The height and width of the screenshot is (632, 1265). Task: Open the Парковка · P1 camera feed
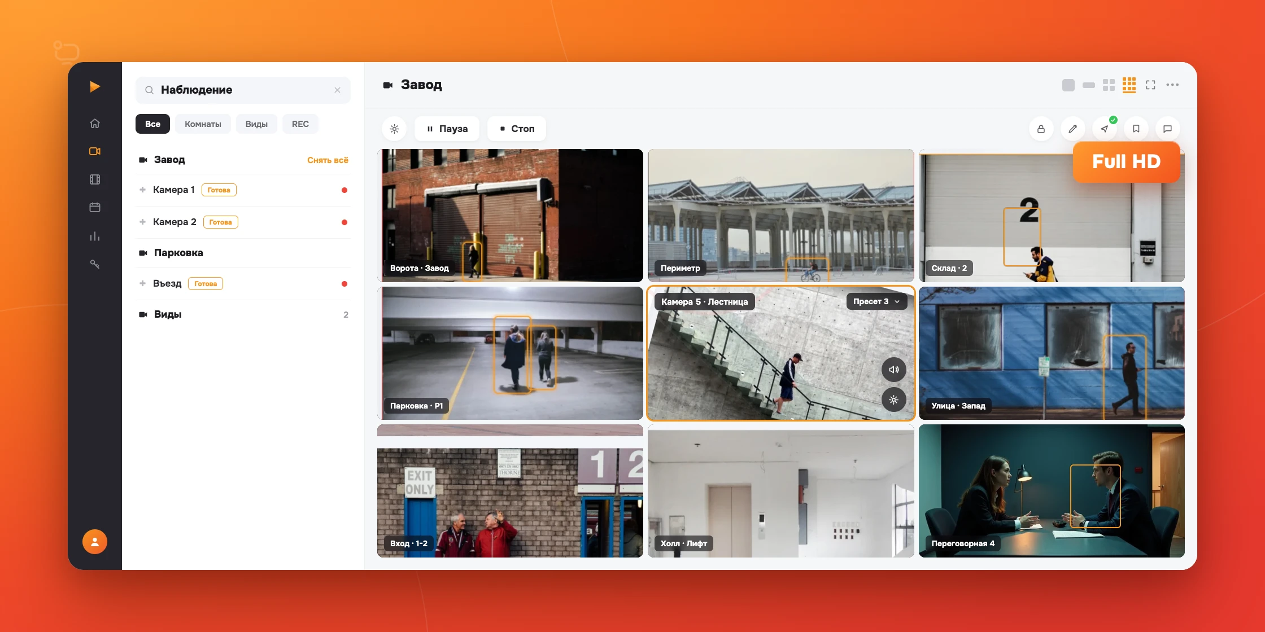coord(511,353)
